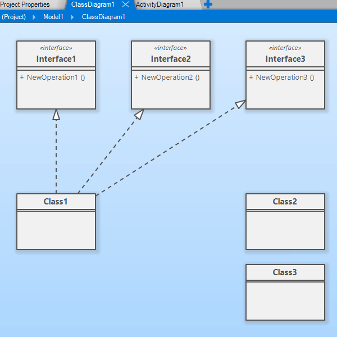Click ClassDiagram1 breadcrumb entry
The image size is (337, 337).
pyautogui.click(x=103, y=17)
